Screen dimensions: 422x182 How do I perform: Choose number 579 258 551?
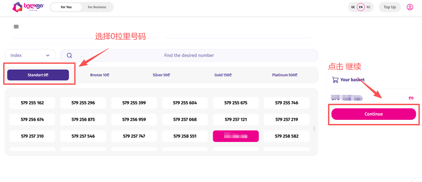185,136
